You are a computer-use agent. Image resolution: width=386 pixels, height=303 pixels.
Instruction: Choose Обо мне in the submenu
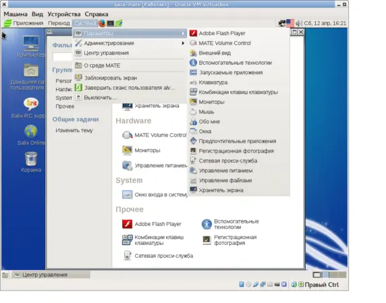point(238,121)
